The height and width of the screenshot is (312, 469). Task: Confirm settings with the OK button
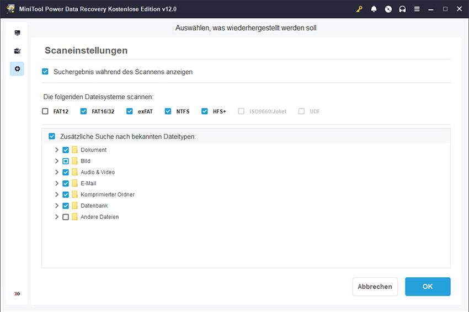pyautogui.click(x=427, y=287)
